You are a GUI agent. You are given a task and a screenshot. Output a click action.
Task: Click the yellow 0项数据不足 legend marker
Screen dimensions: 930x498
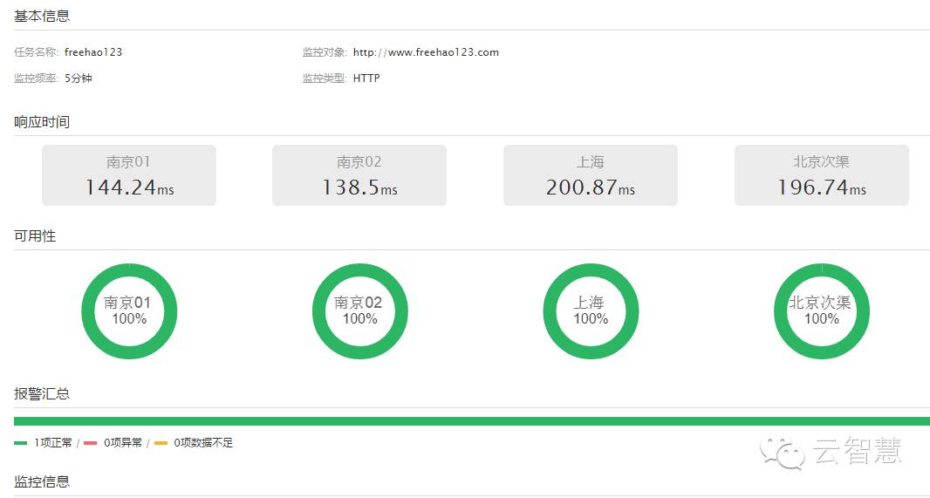(161, 443)
